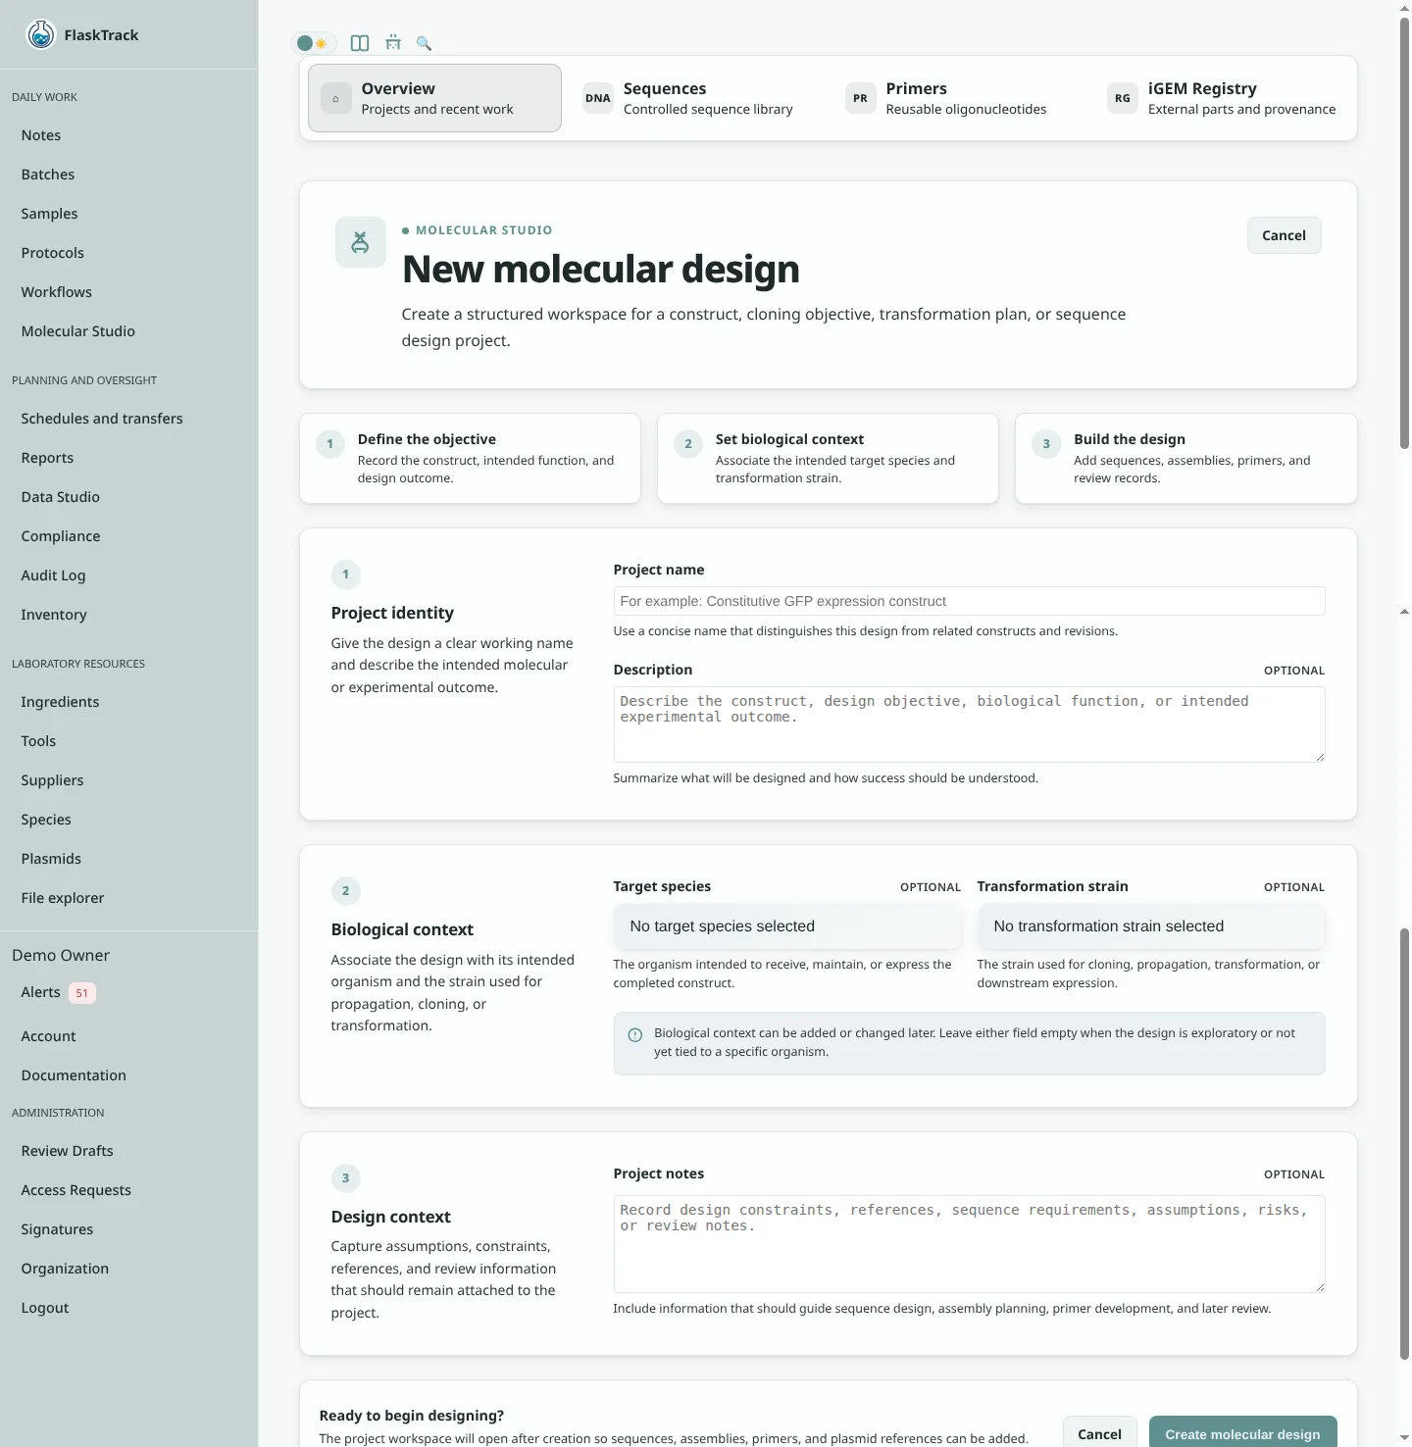Open the Sequences tab
Image resolution: width=1412 pixels, height=1447 pixels.
pos(696,98)
